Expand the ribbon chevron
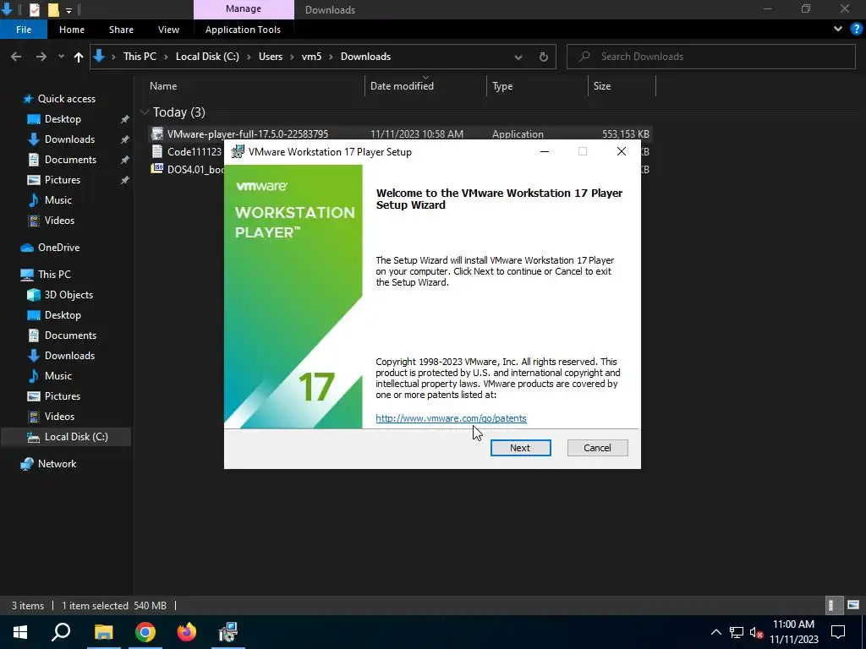This screenshot has width=866, height=649. [x=838, y=30]
